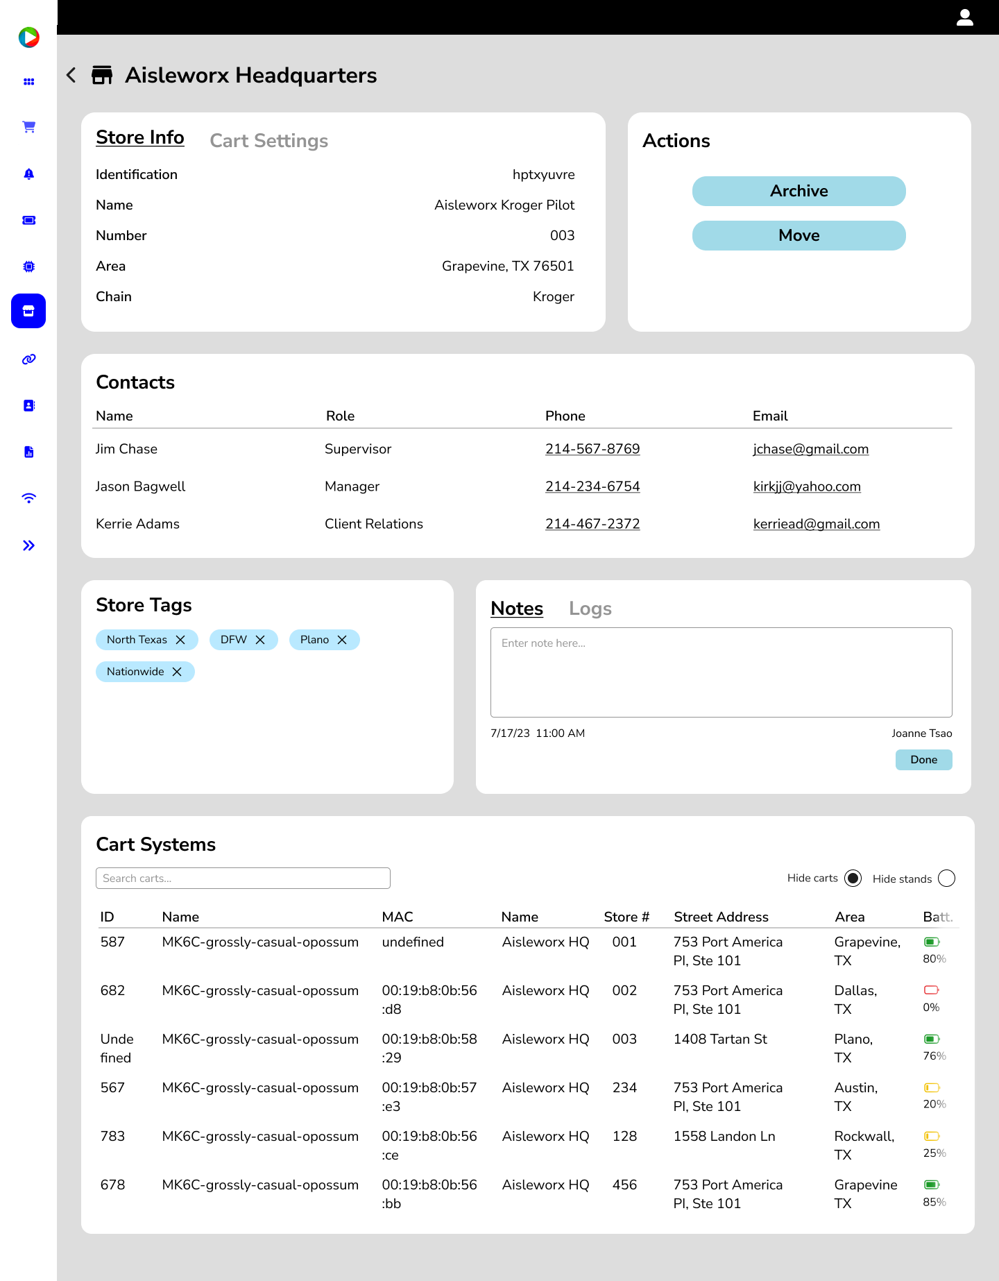The image size is (999, 1281).
Task: Click the Store # column header
Action: [626, 917]
